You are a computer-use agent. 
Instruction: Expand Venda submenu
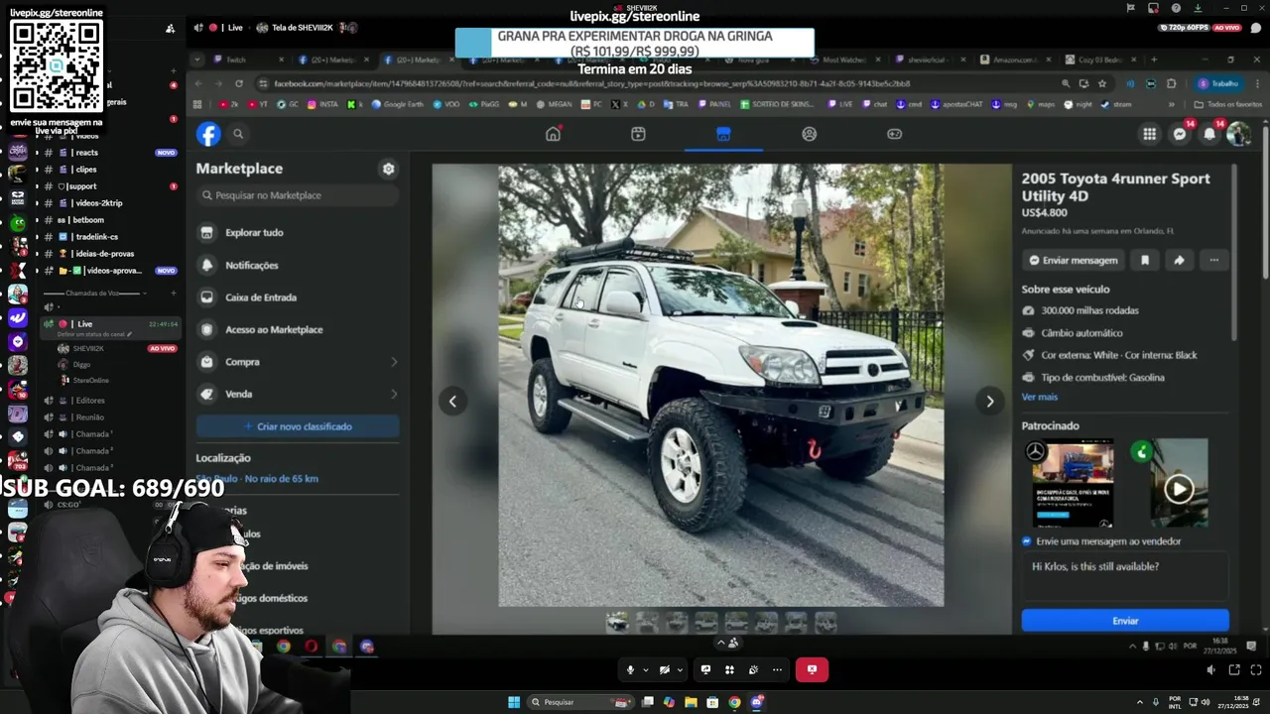pyautogui.click(x=393, y=394)
